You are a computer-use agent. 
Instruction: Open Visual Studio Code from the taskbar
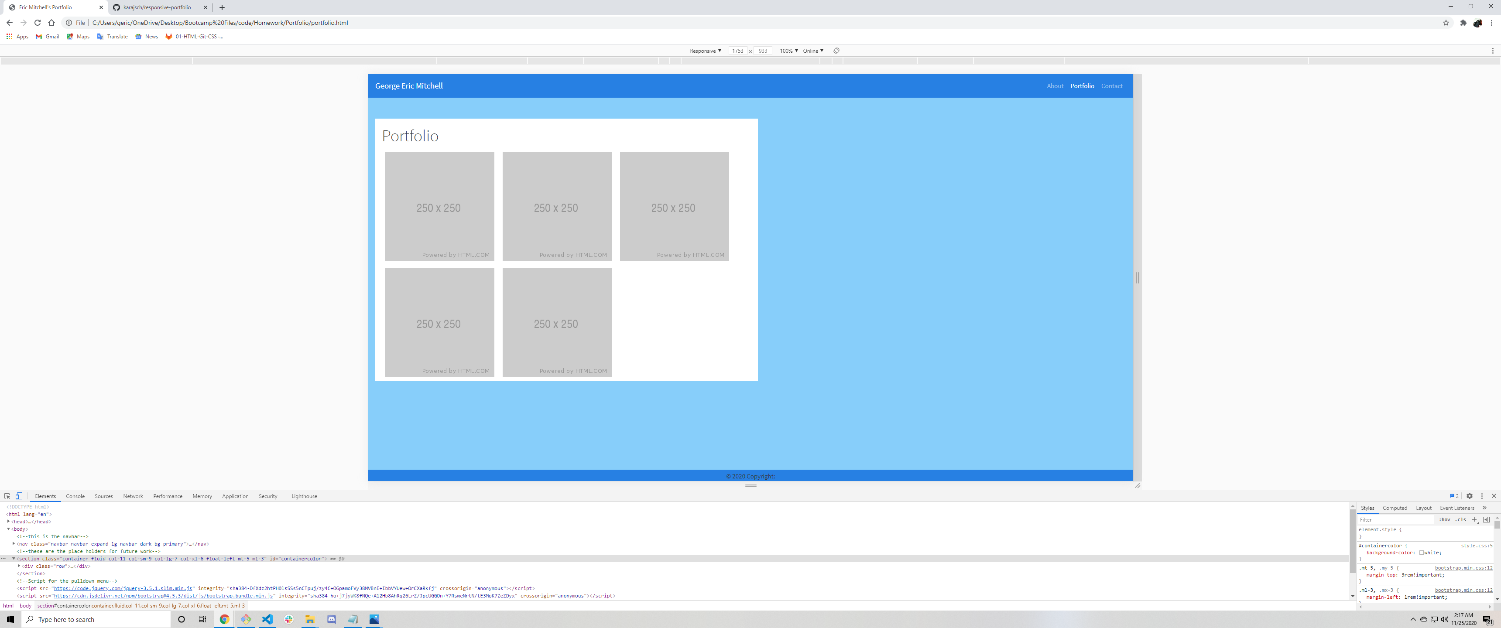click(x=267, y=619)
